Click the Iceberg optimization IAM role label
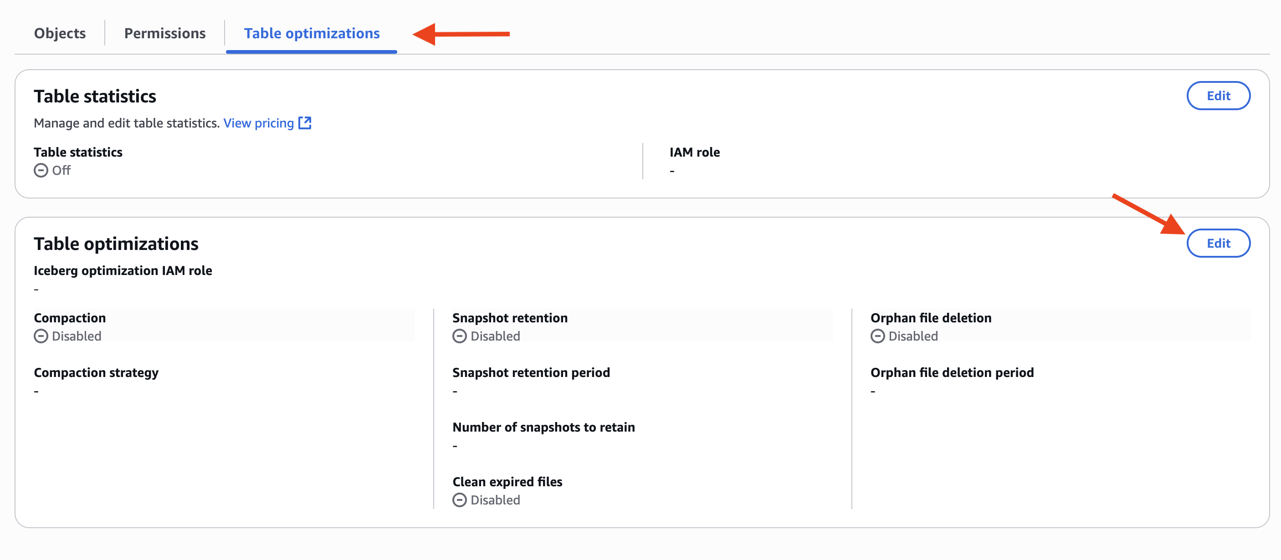The image size is (1281, 560). coord(123,271)
